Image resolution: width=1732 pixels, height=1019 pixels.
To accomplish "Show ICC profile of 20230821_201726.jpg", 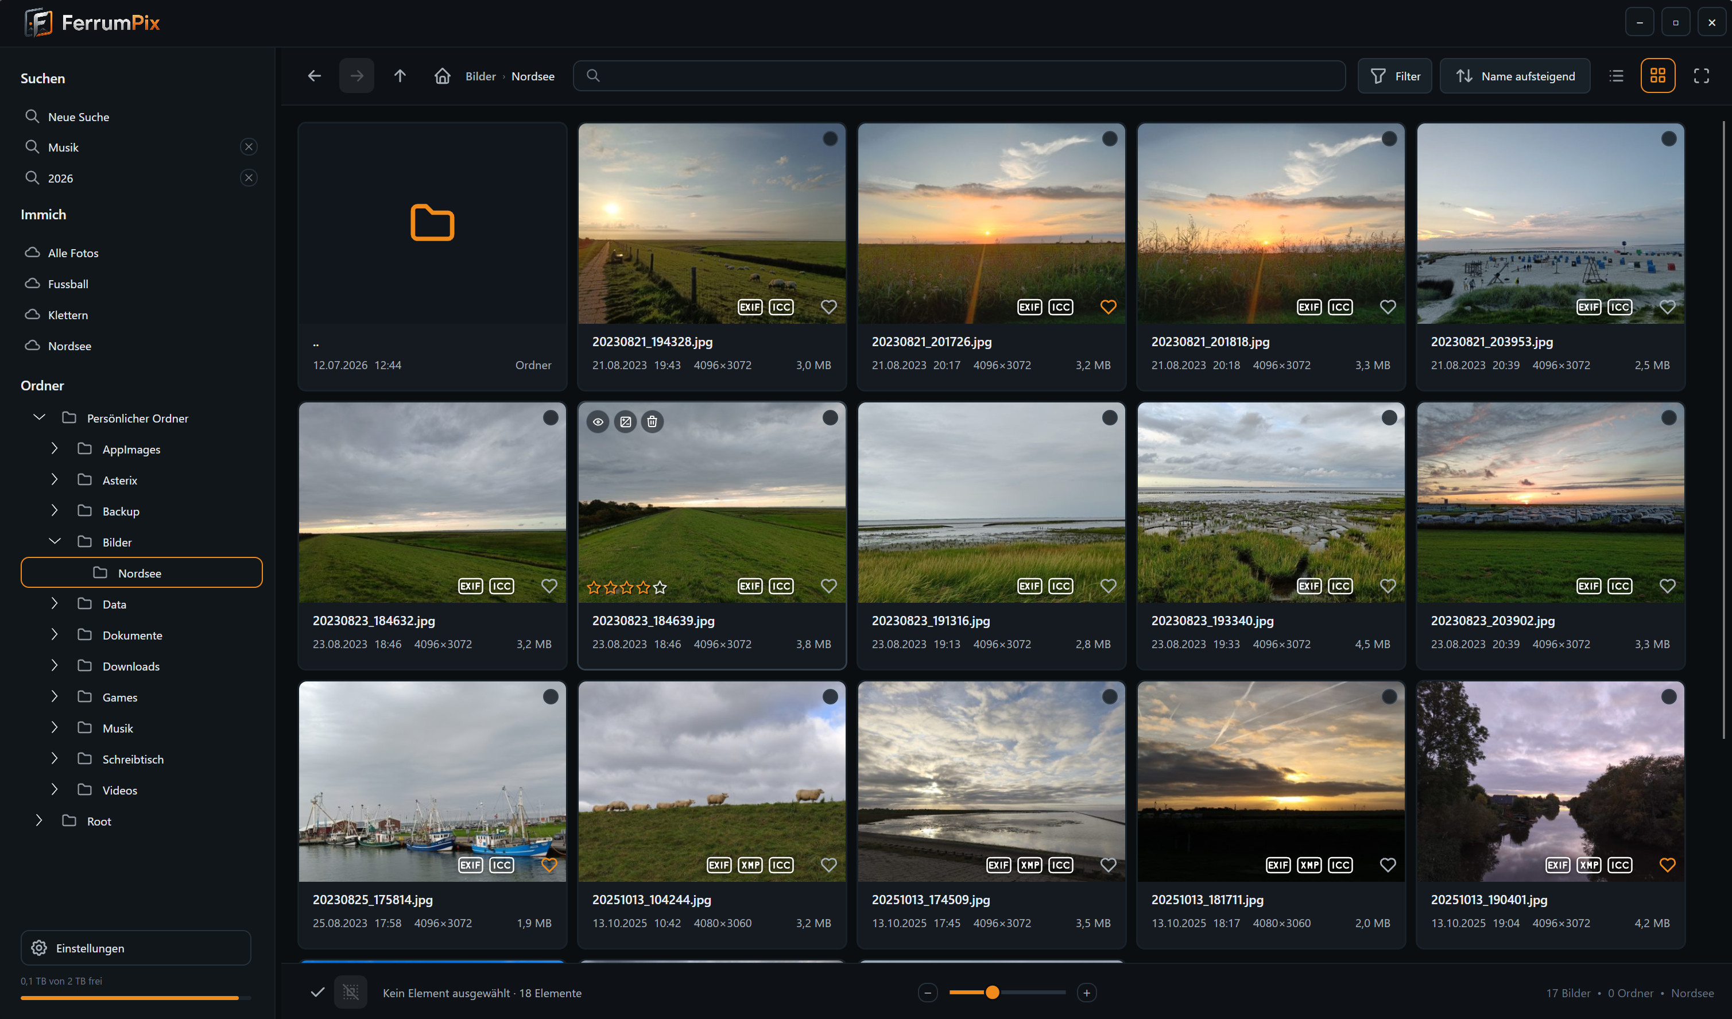I will coord(1060,307).
